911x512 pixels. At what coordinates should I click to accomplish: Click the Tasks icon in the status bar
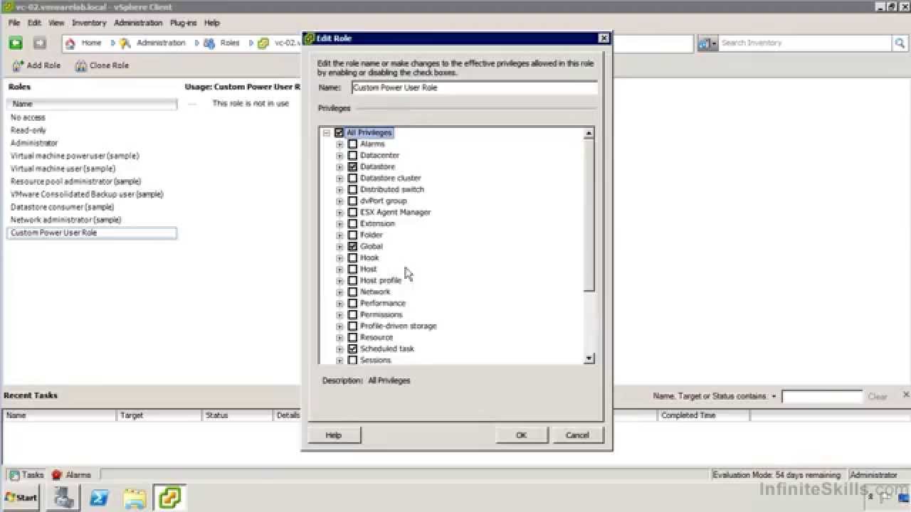point(14,475)
